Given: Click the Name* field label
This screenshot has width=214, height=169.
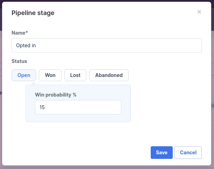Looking at the screenshot, I should pos(20,33).
